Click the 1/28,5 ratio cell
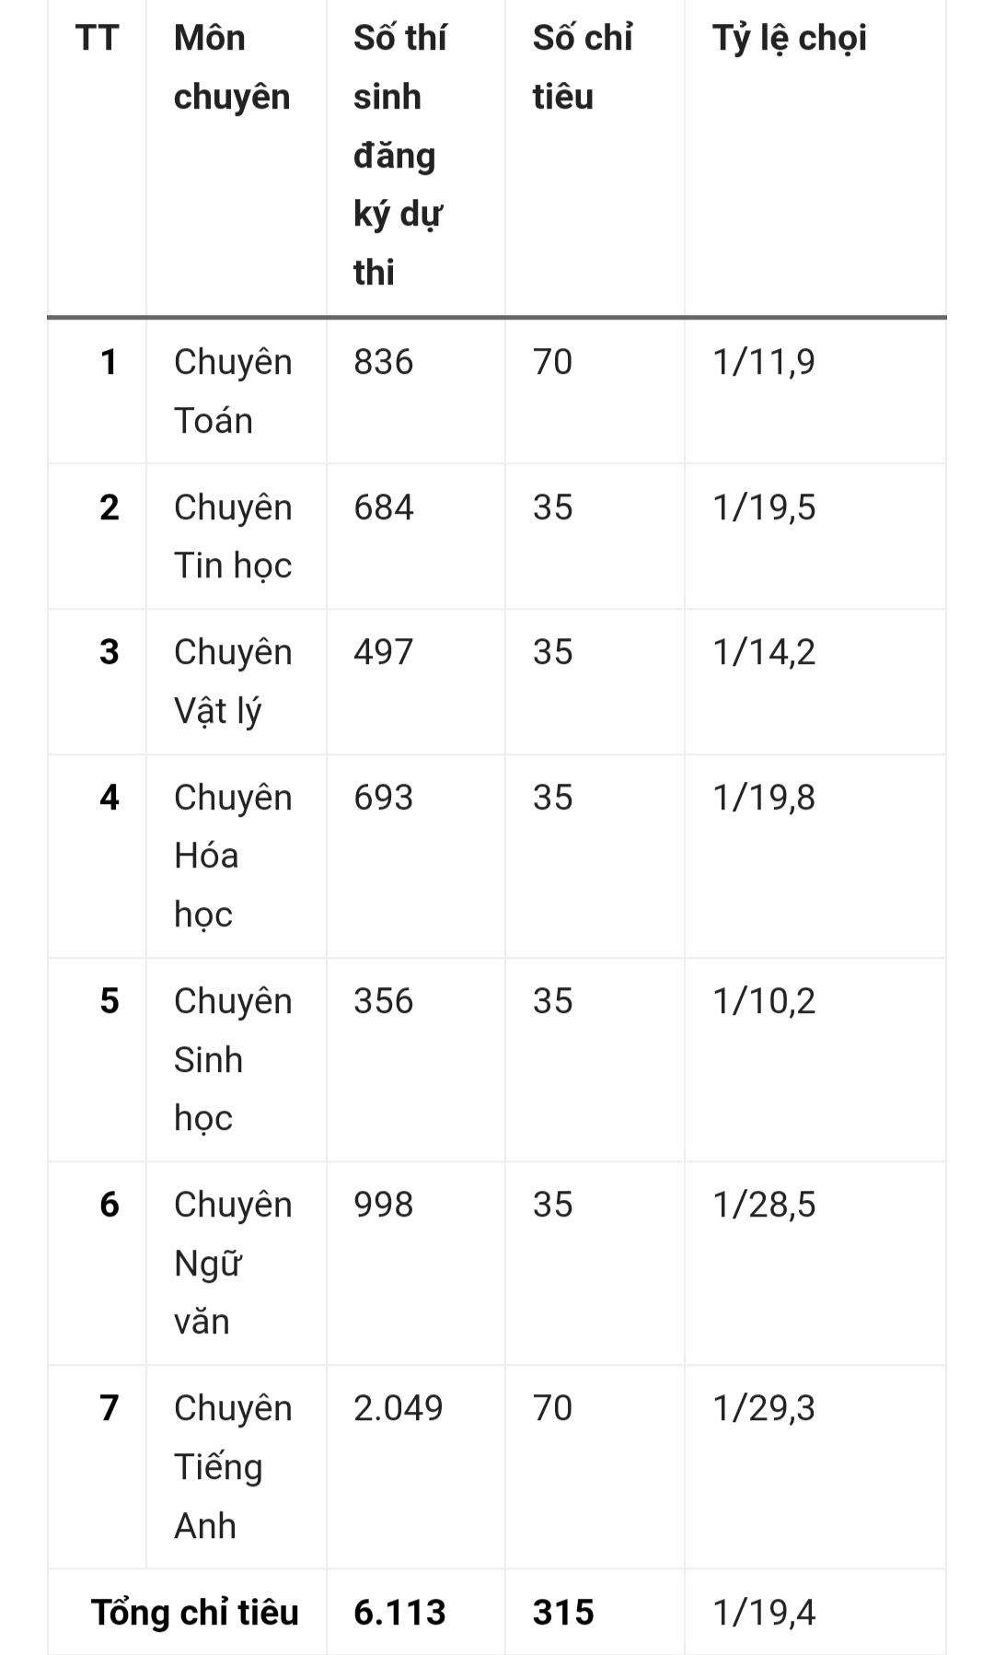994x1655 pixels. pyautogui.click(x=764, y=1205)
